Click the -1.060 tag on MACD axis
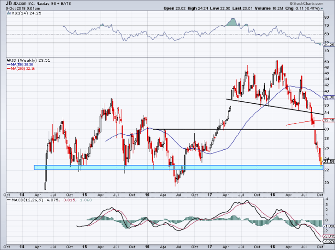Screen dimensions: 335x250 click(x=329, y=226)
